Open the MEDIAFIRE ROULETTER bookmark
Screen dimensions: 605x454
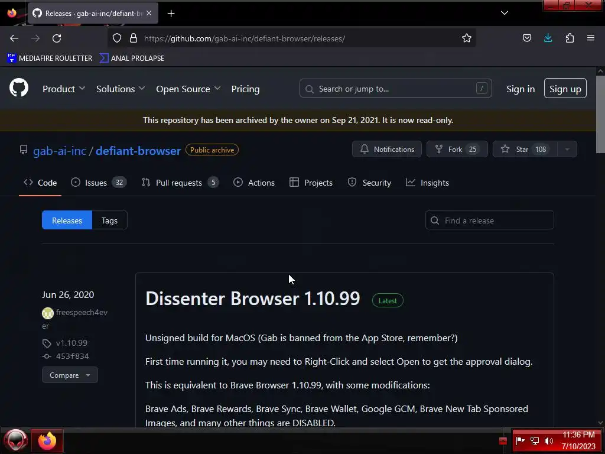[x=50, y=59]
